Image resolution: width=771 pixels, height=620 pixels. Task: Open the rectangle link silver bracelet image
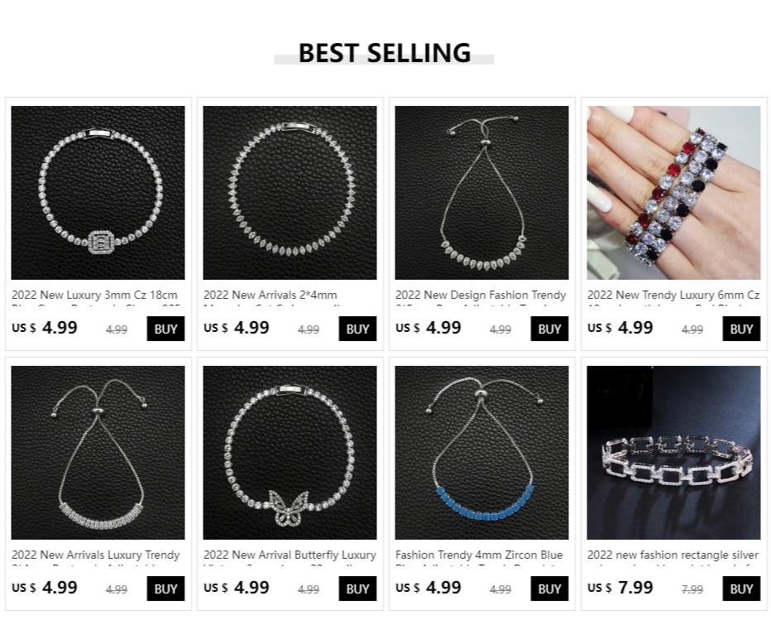[673, 452]
